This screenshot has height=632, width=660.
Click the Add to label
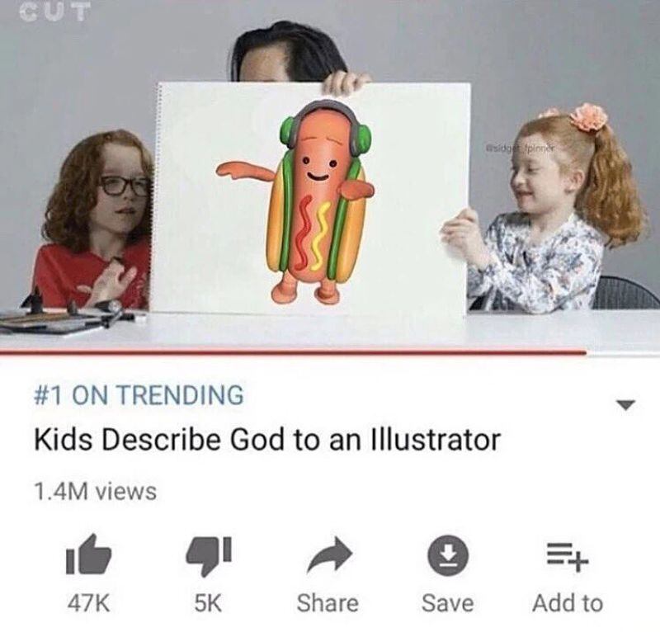tap(568, 603)
